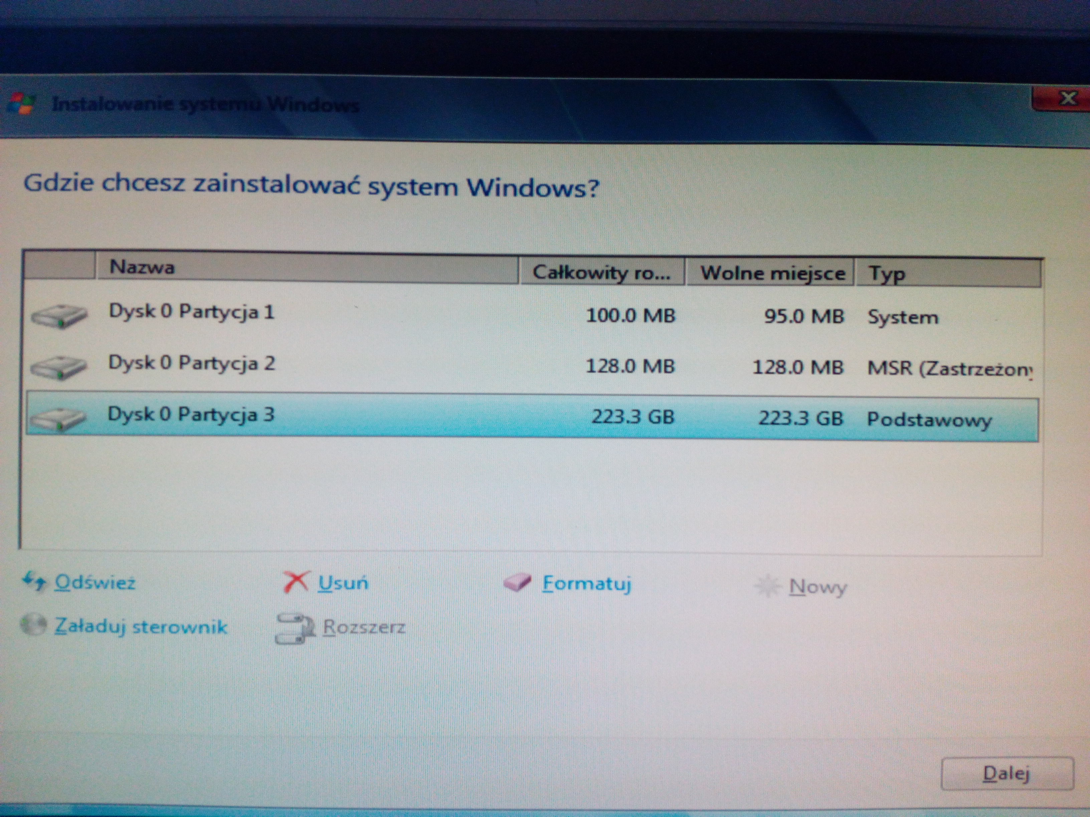The height and width of the screenshot is (817, 1090).
Task: Select Dysk 0 Partycja 2 row
Action: 532,367
